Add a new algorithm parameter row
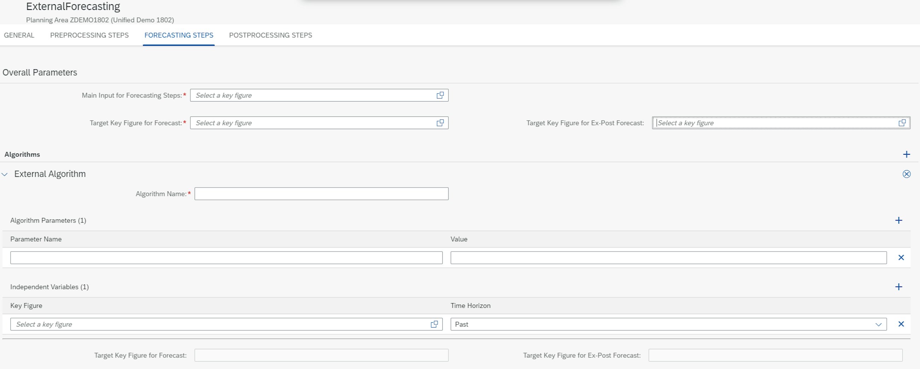This screenshot has height=369, width=920. (898, 220)
